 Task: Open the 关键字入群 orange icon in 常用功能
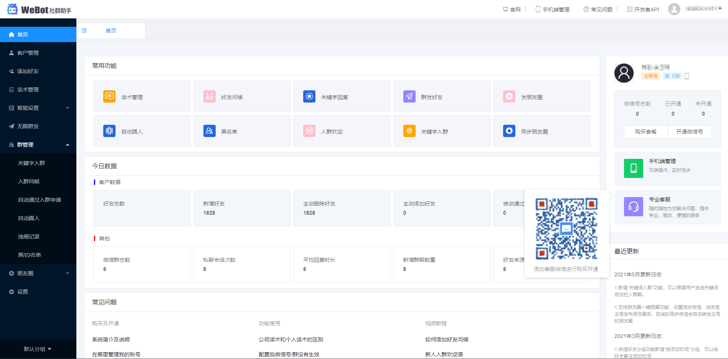click(409, 131)
